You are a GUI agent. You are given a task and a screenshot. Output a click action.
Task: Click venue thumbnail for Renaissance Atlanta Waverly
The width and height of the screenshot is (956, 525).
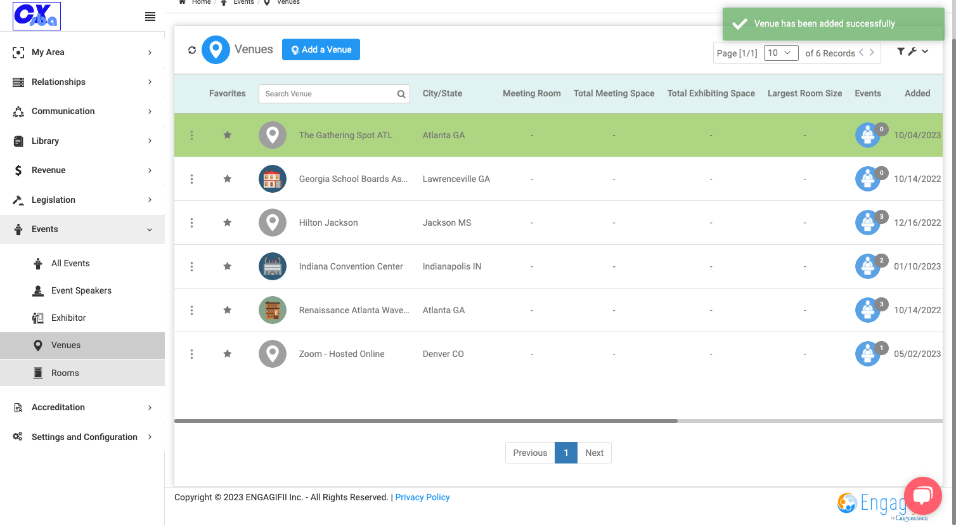pyautogui.click(x=273, y=310)
